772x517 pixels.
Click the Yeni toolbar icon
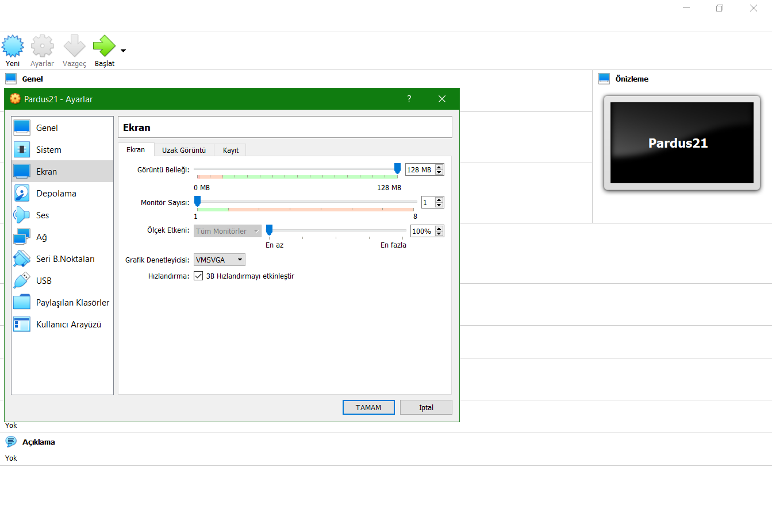click(13, 46)
